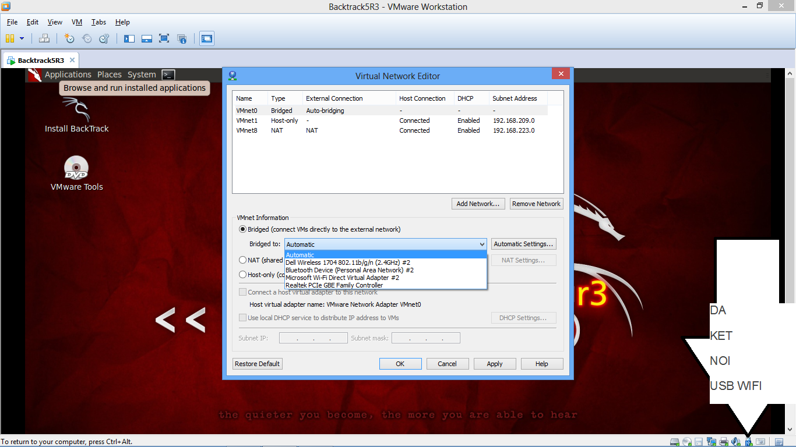Click the printer status bar icon
This screenshot has height=447, width=796.
(724, 442)
